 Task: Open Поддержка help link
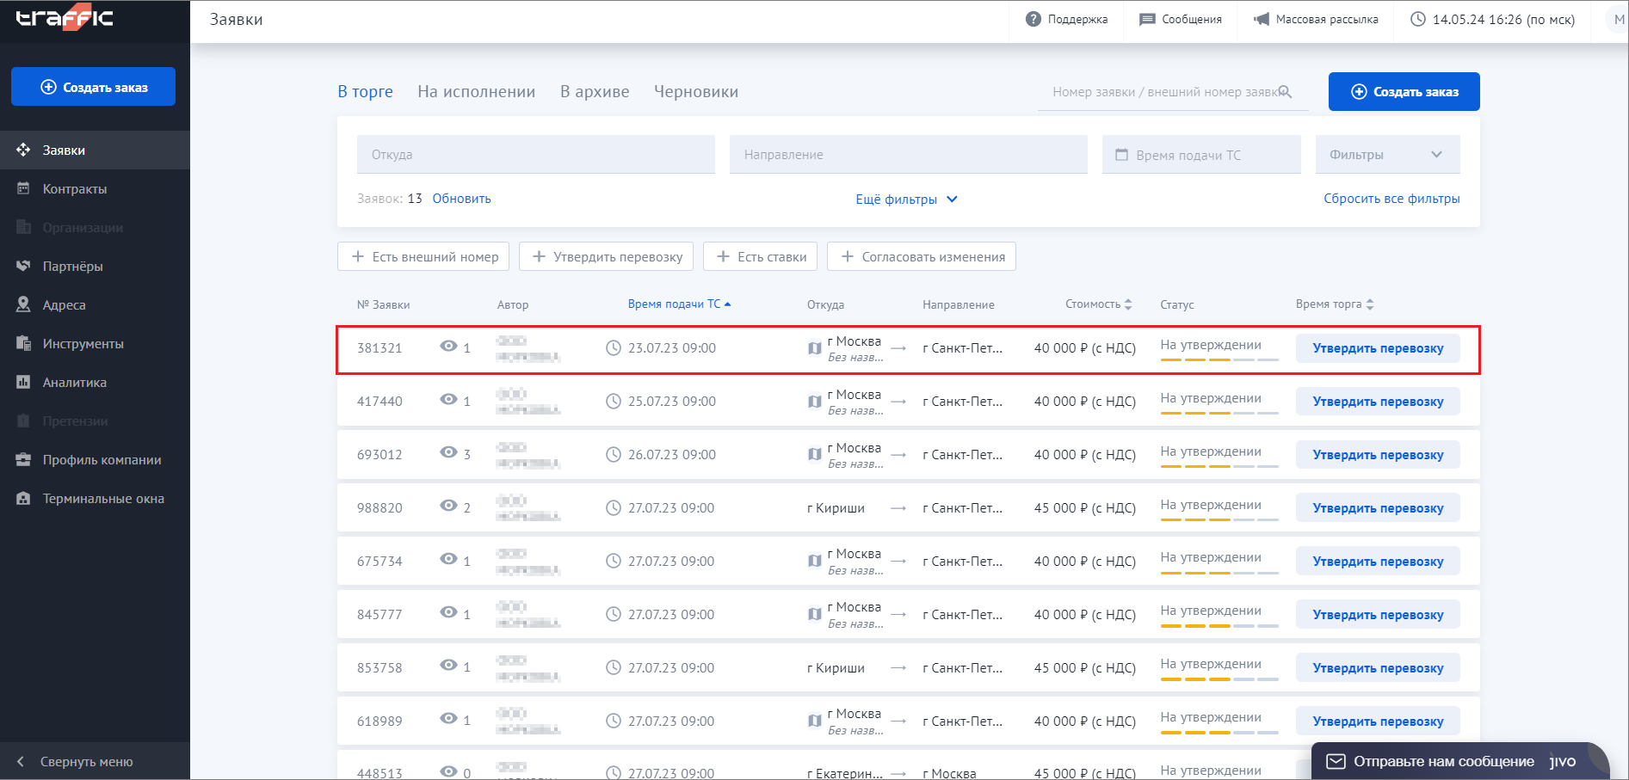[1066, 19]
